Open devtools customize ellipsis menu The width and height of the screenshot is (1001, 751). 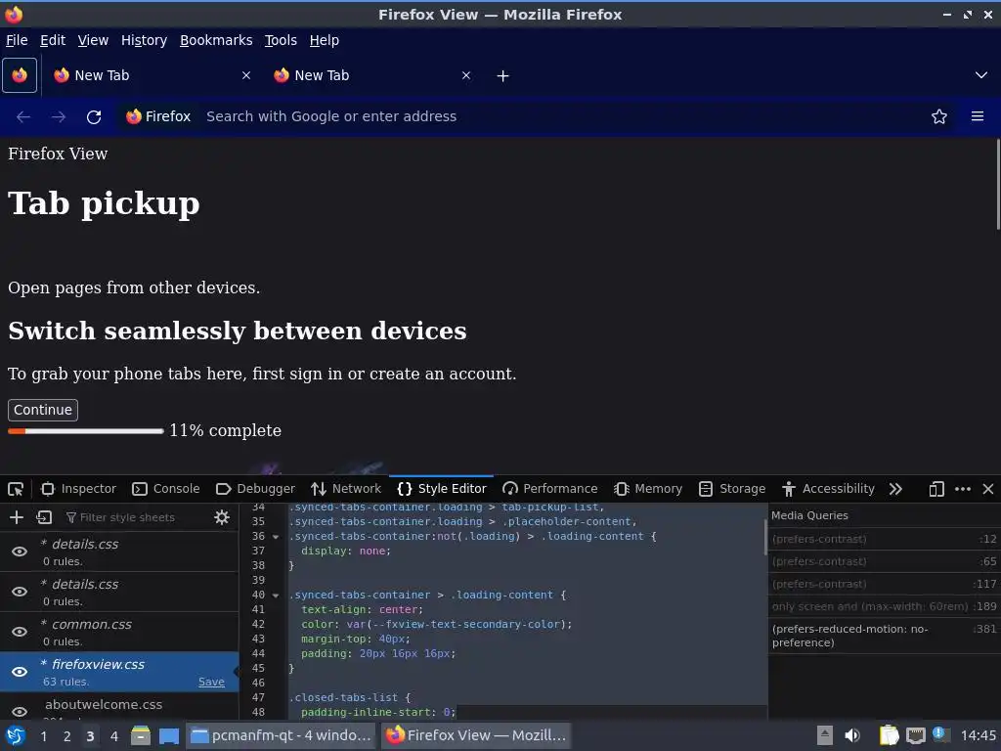coord(963,489)
